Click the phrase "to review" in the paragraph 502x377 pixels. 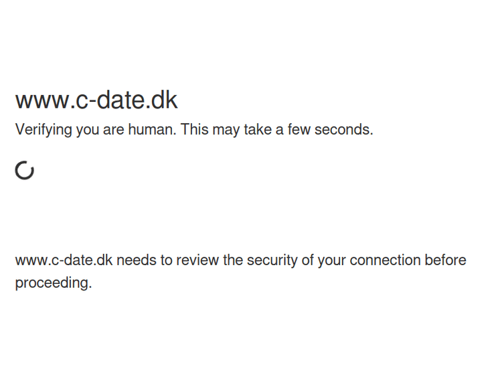pyautogui.click(x=191, y=260)
